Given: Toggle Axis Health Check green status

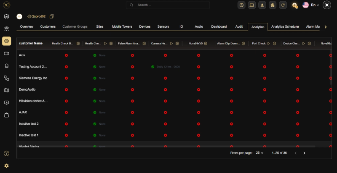Looking at the screenshot, I should coord(95,55).
